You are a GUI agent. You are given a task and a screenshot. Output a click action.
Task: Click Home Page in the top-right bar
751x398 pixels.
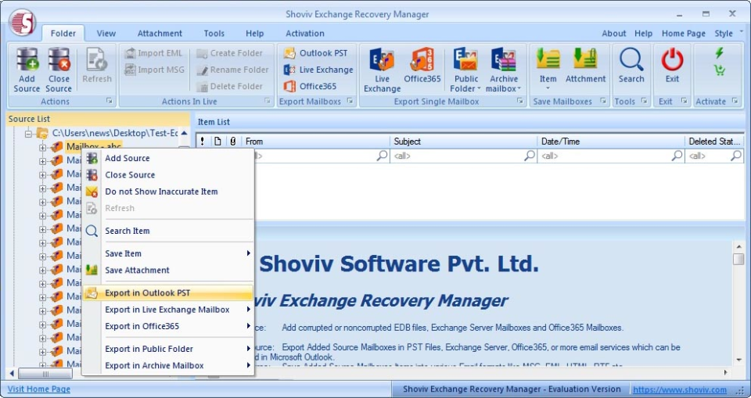pos(683,33)
